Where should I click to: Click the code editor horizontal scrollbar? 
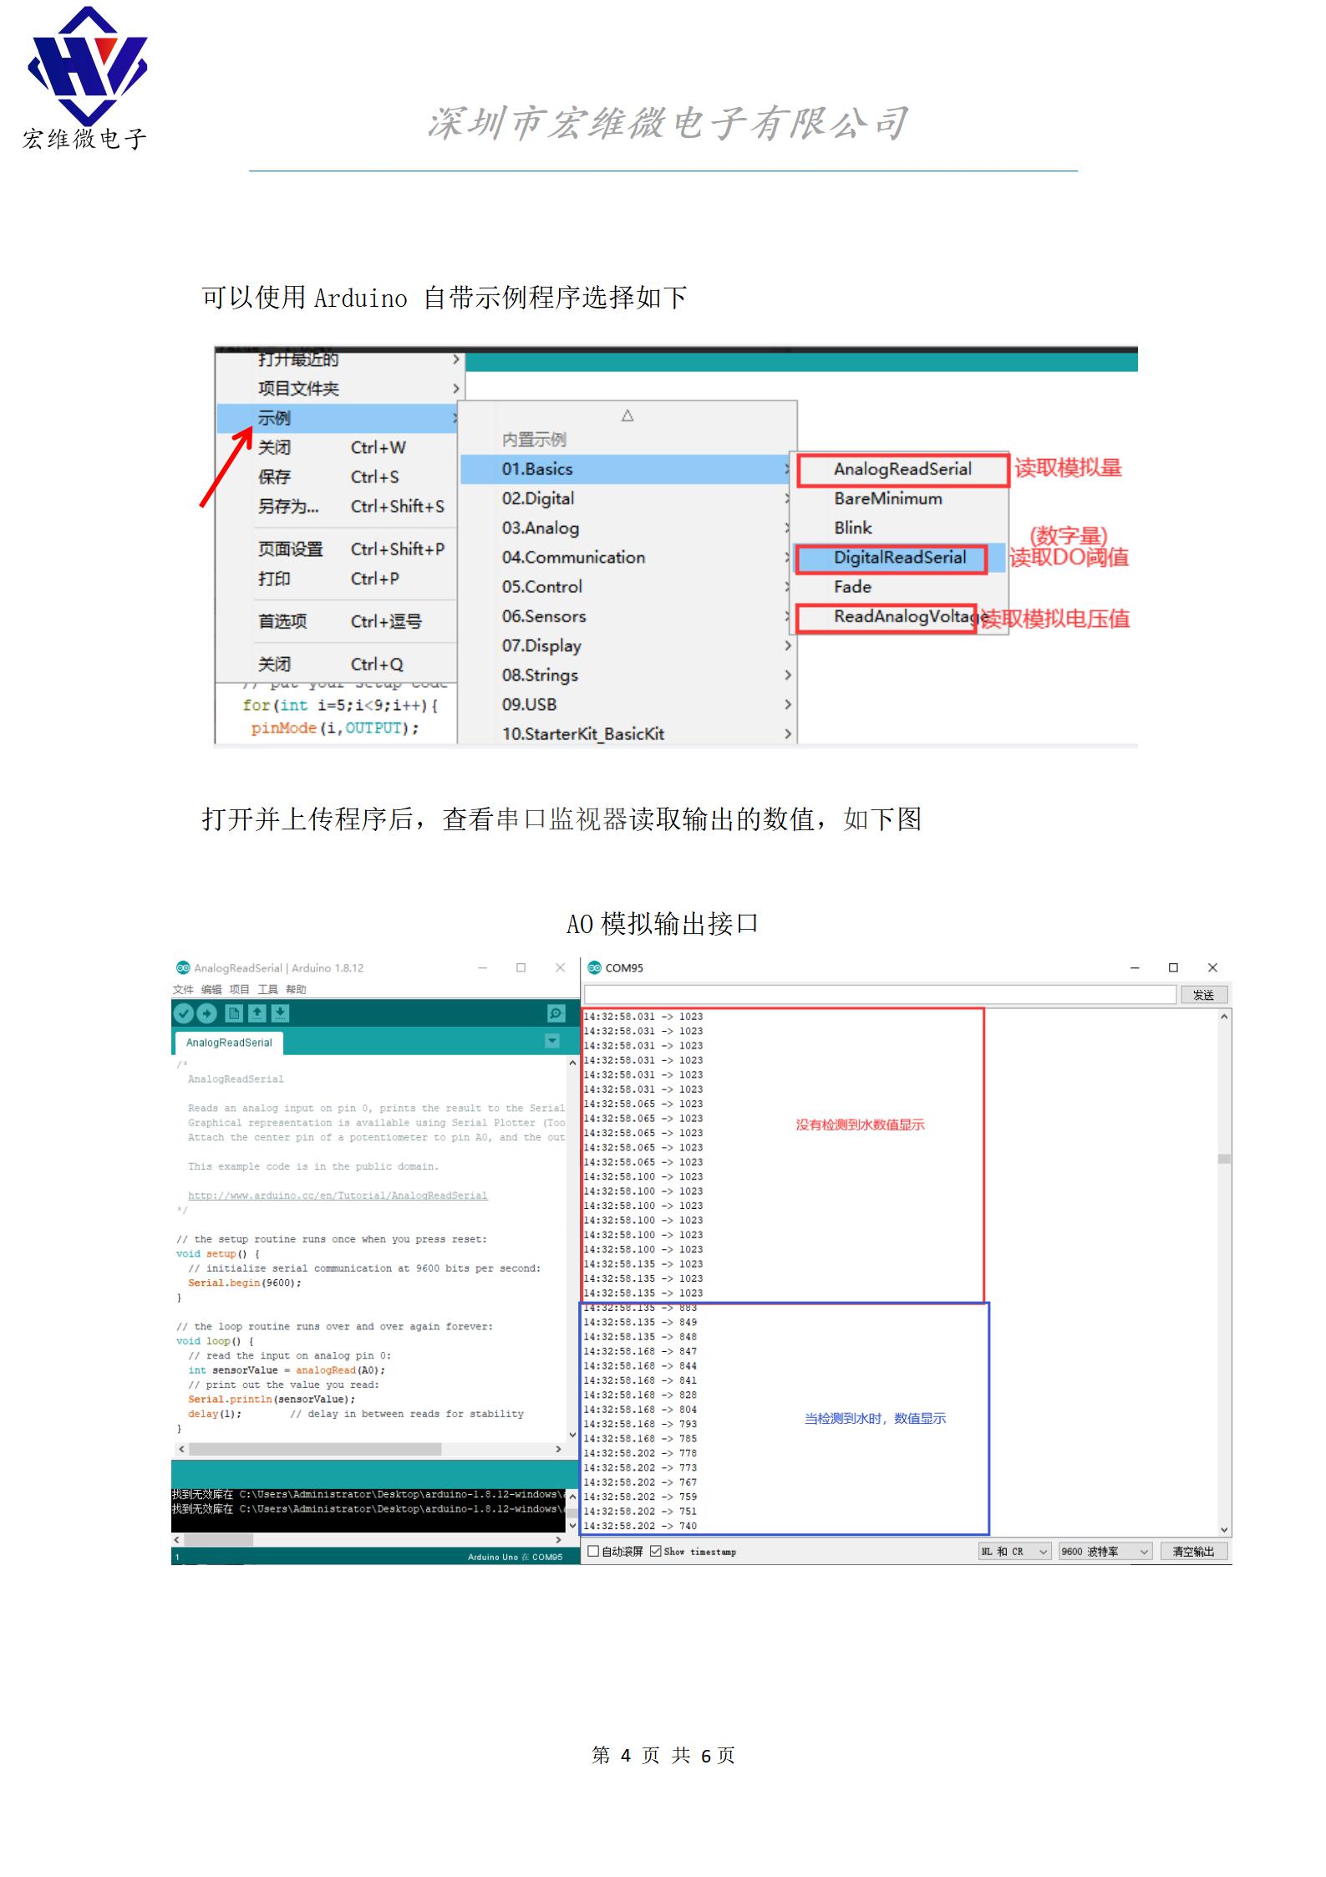[315, 1448]
